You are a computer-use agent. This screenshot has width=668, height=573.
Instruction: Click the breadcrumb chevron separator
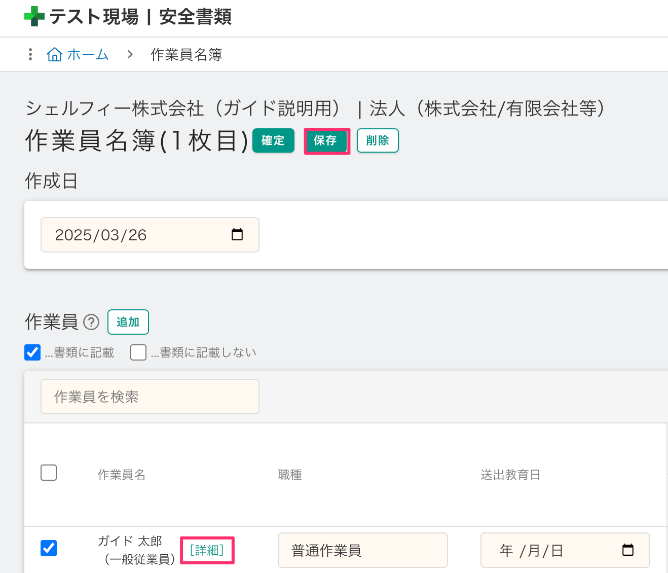(x=130, y=54)
